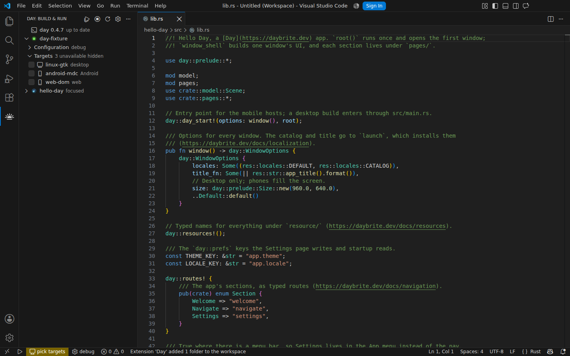This screenshot has width=570, height=356.
Task: Open the docs/navigation link
Action: point(376,286)
